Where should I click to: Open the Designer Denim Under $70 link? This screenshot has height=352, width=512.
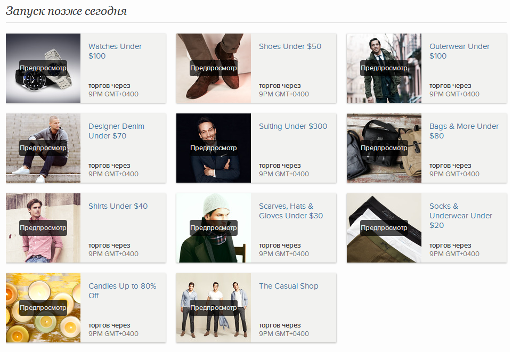click(116, 131)
